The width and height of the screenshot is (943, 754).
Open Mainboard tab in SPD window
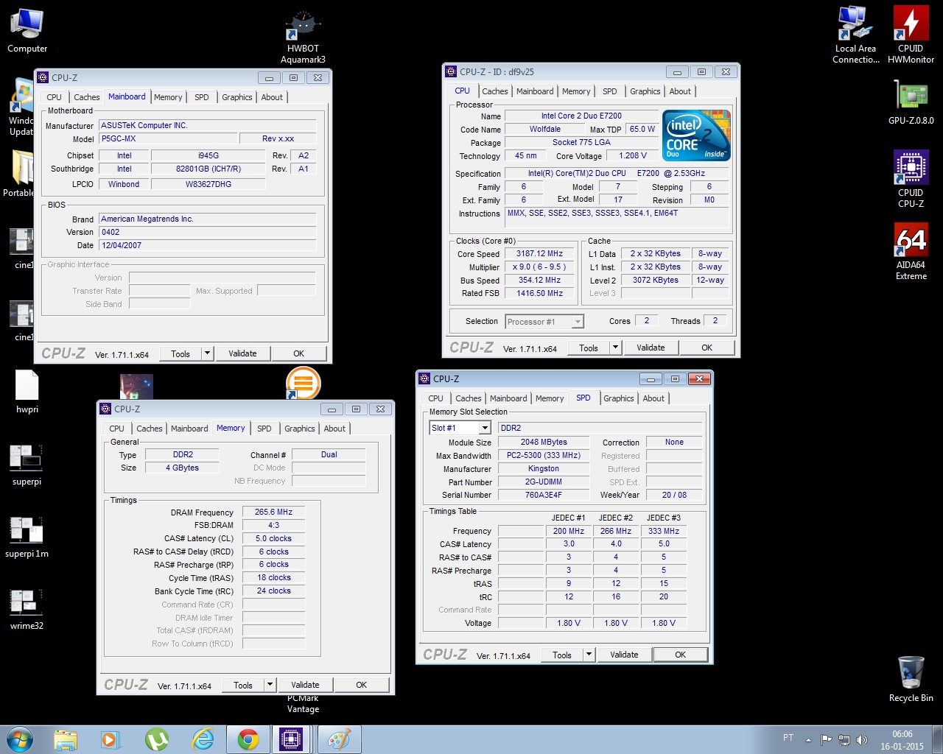click(508, 398)
